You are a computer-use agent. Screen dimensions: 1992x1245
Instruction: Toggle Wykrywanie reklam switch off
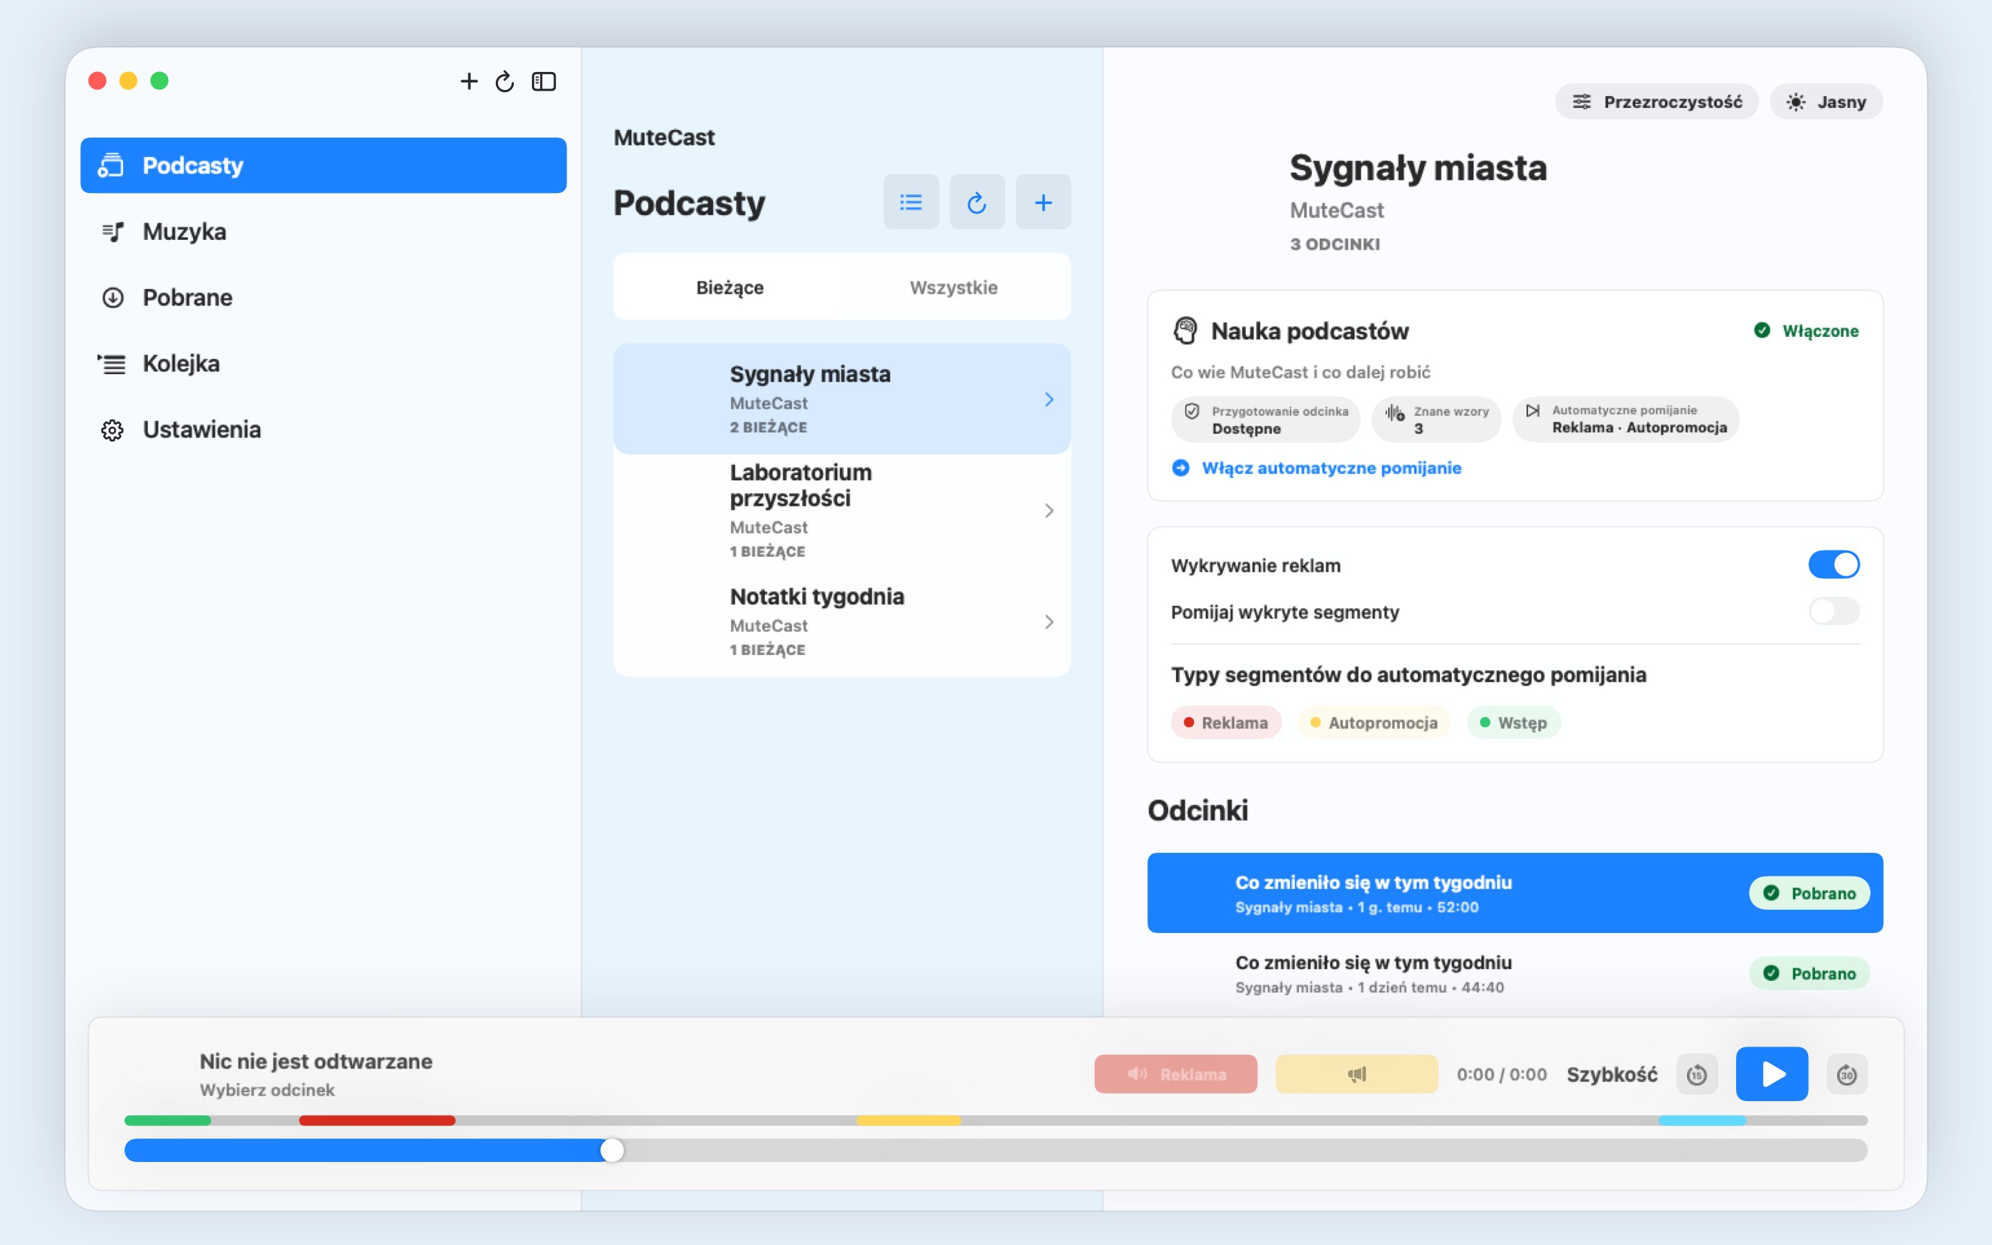(x=1833, y=565)
